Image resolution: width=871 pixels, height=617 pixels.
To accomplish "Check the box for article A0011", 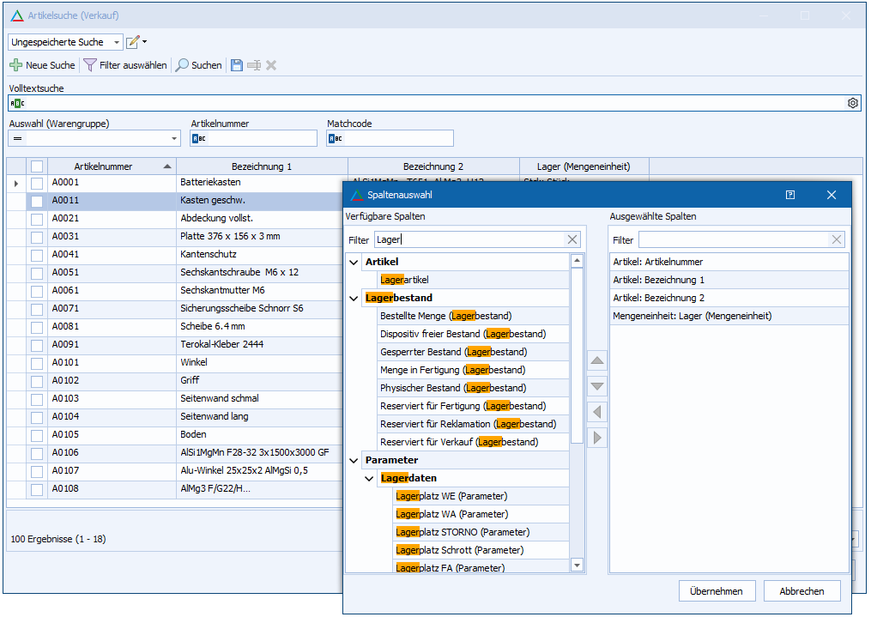I will pyautogui.click(x=37, y=201).
